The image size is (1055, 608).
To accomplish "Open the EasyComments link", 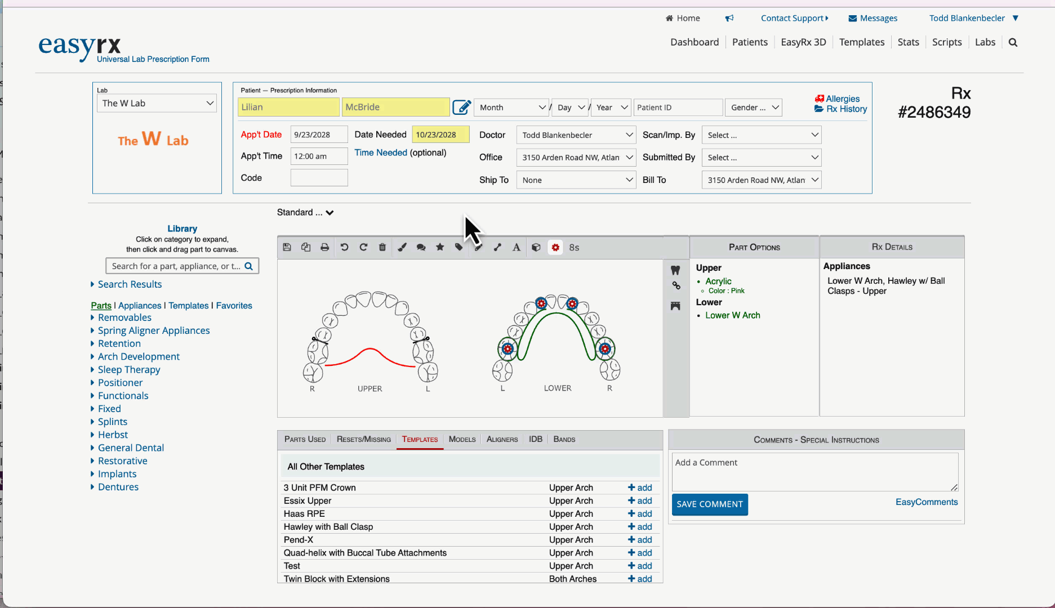I will [927, 502].
